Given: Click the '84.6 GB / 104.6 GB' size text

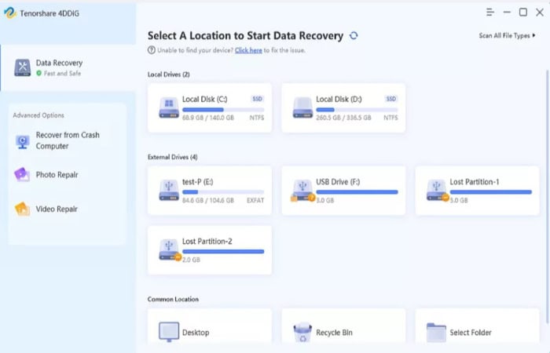Looking at the screenshot, I should [x=208, y=200].
